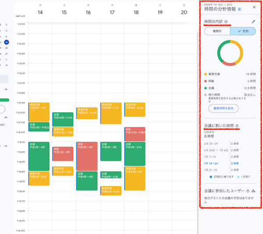
Task: Open Thursday 会議 午後4時〜4:45 event
Action: 111,175
